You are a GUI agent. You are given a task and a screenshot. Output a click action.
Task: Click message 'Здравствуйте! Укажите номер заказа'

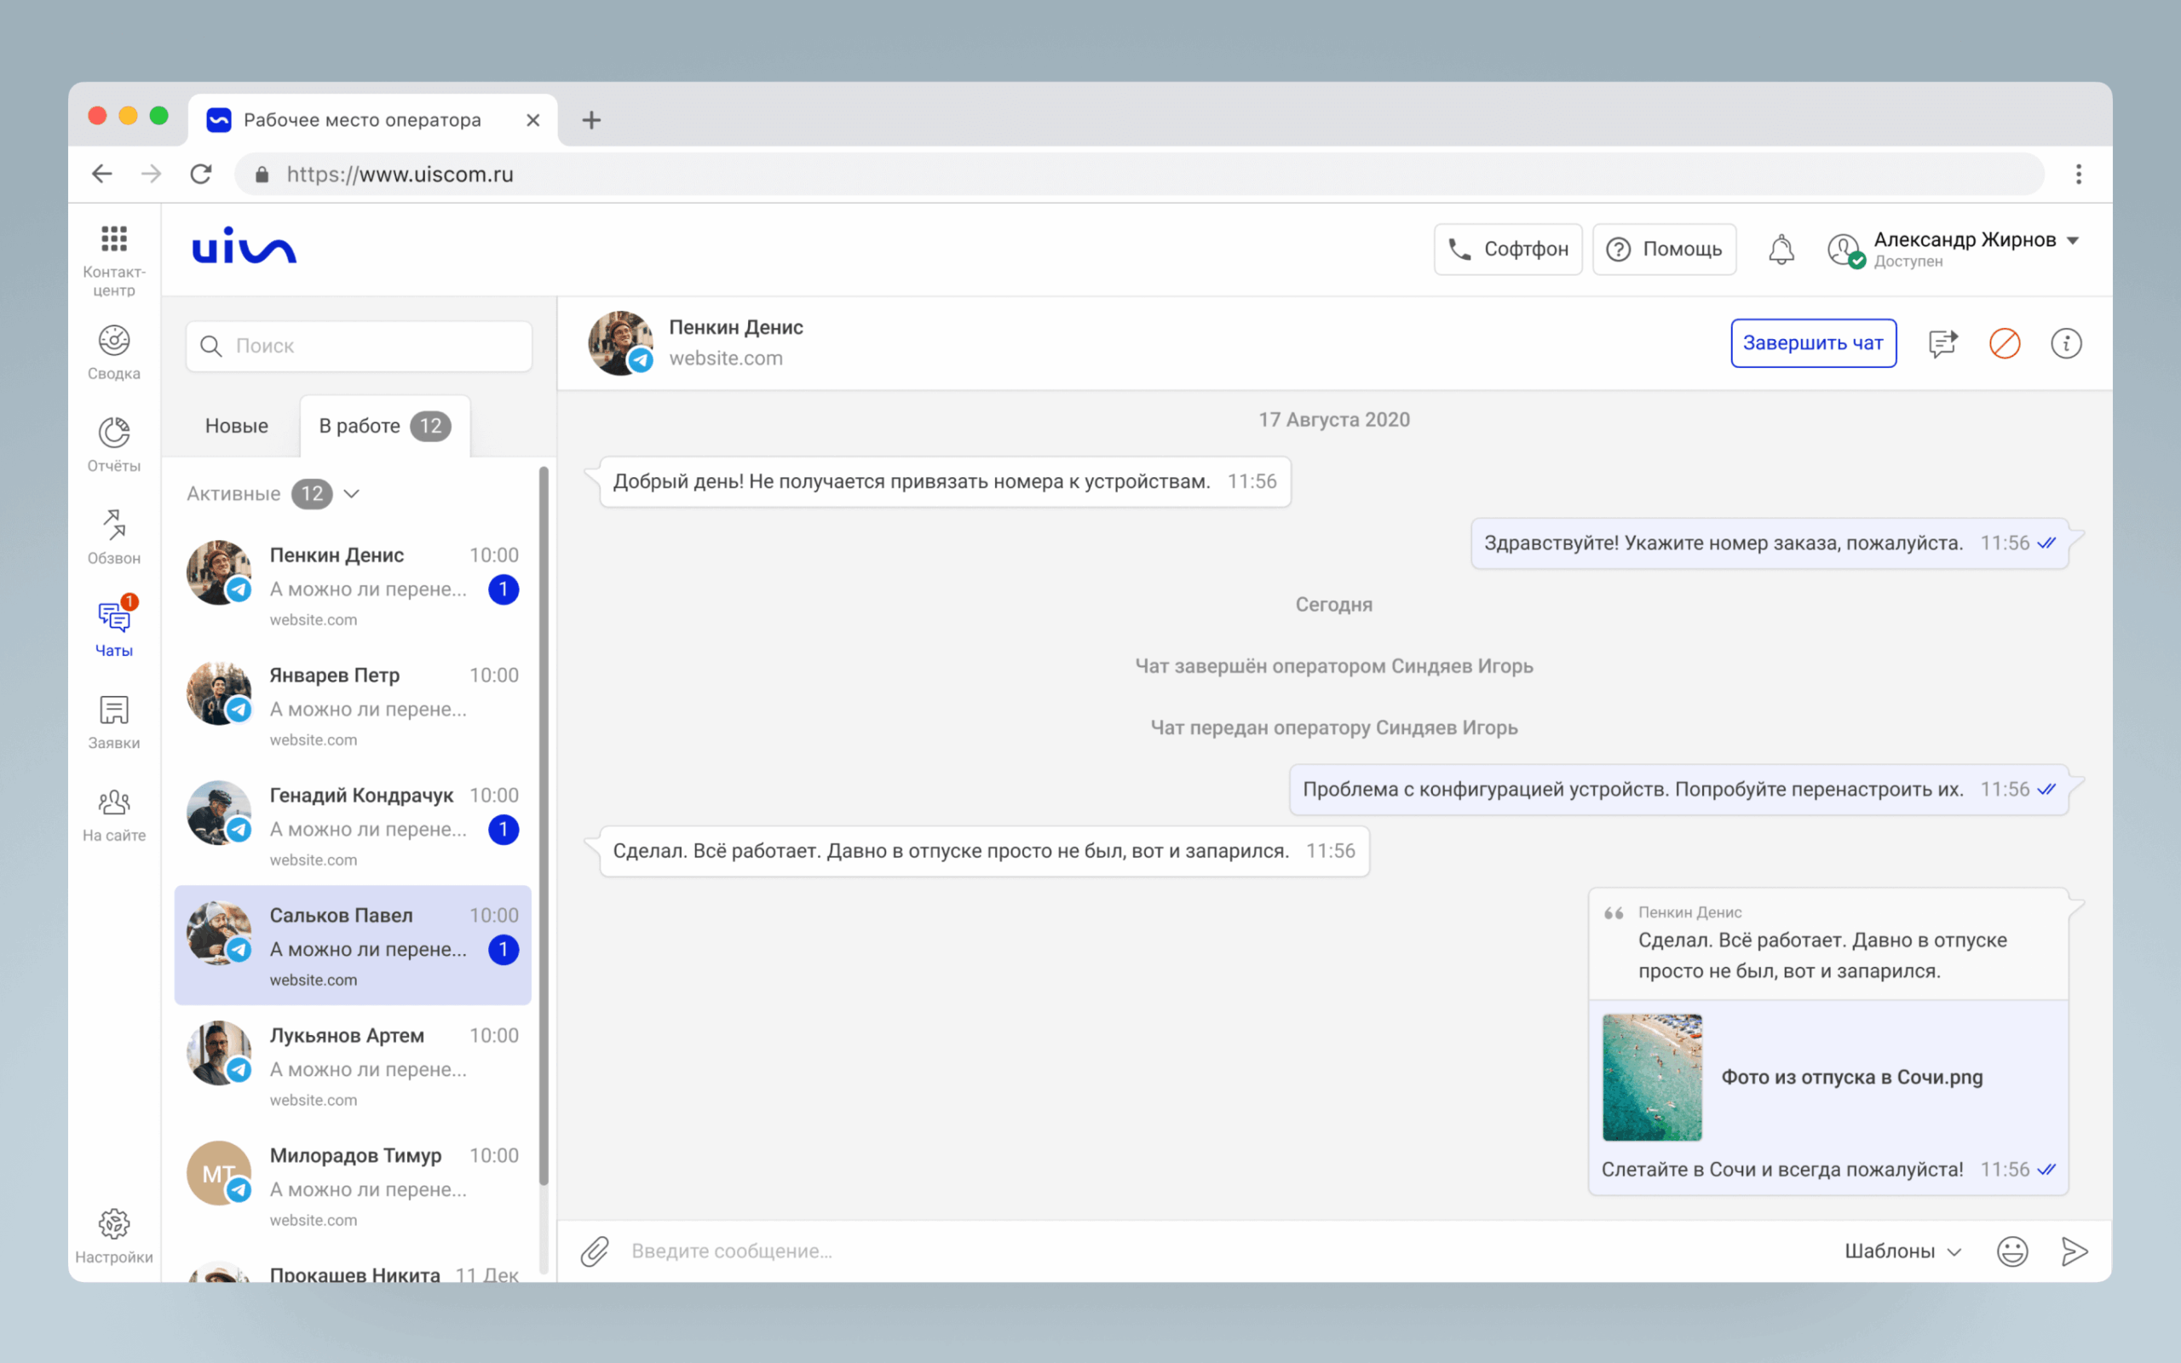(x=1770, y=543)
